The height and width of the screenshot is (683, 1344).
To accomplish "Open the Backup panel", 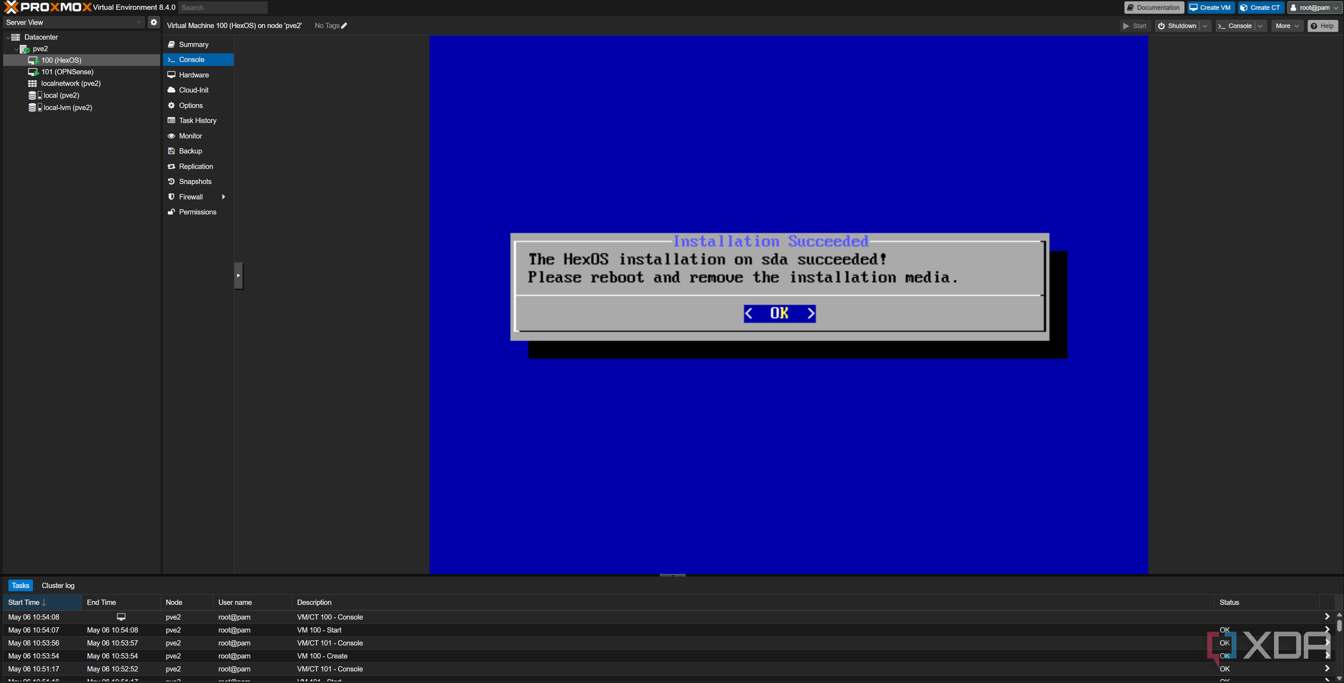I will 198,151.
